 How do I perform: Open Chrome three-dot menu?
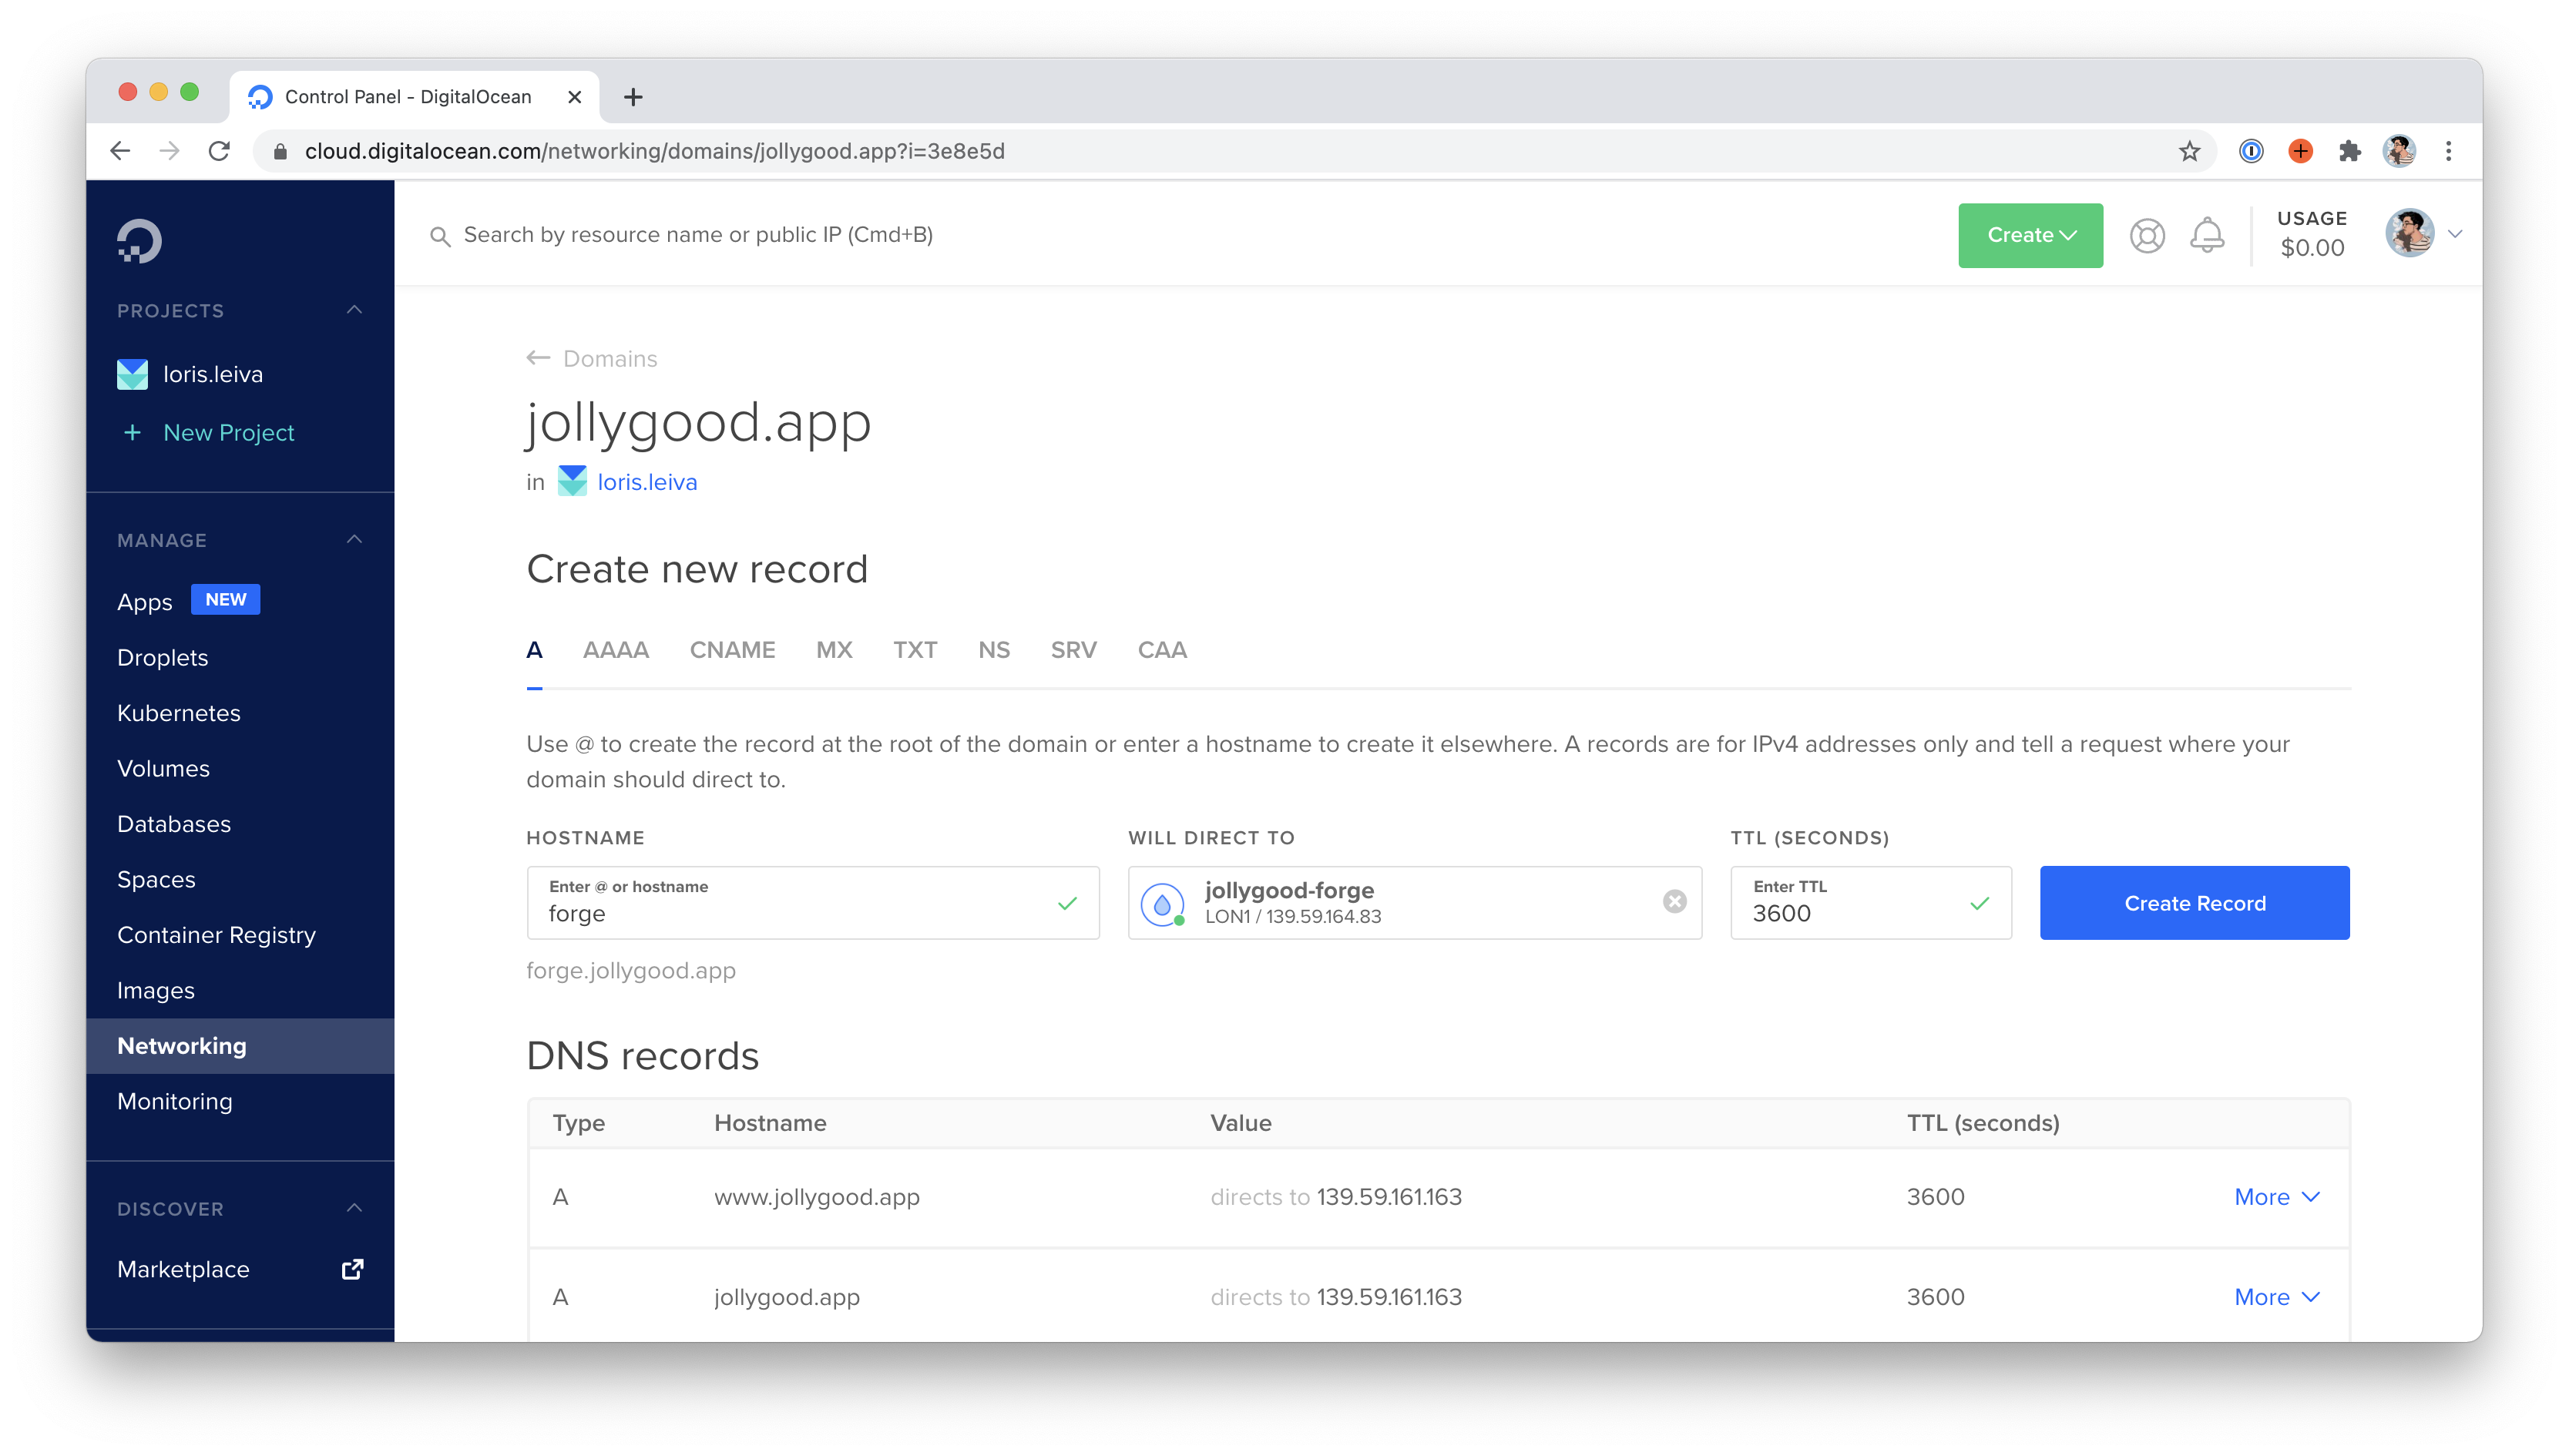(x=2448, y=151)
